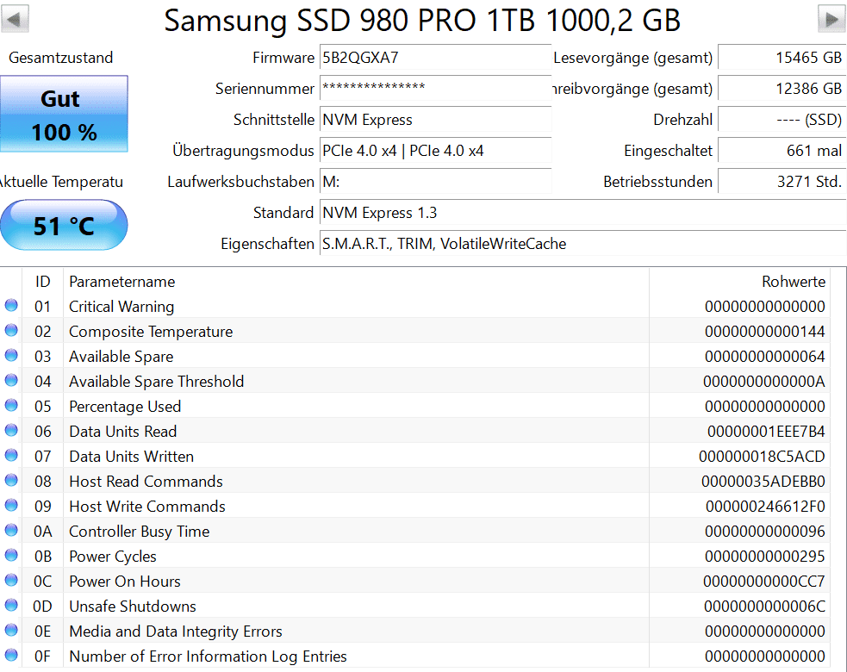Viewport: 847px width, 672px height.
Task: Click status orb for Error Information Log Entries
Action: 11,655
